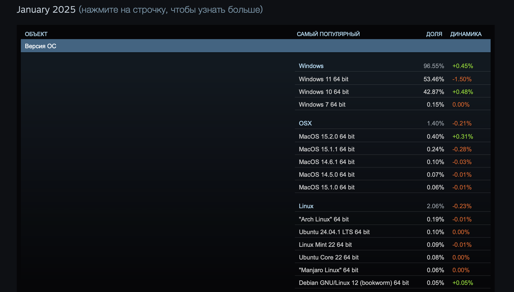Select the MacOS 14.6.1 64 bit row label

point(327,162)
